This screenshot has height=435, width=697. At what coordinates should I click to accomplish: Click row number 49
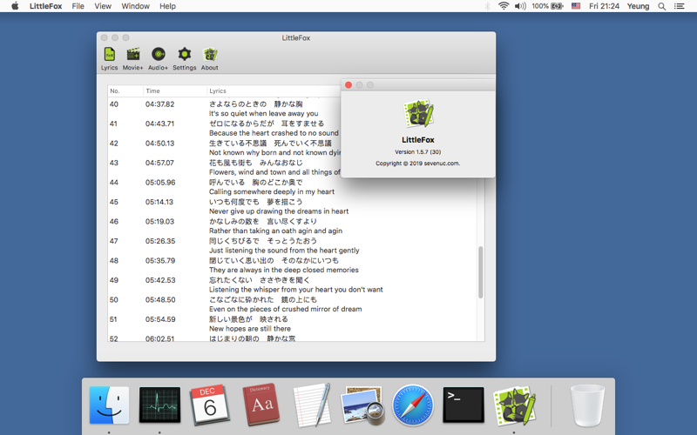point(114,280)
